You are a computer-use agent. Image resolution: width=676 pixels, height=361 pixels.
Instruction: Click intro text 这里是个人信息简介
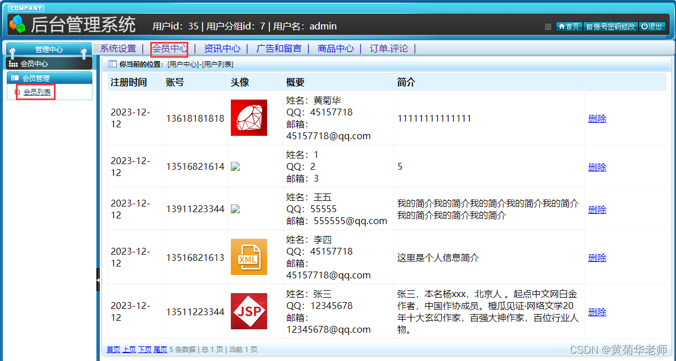438,257
